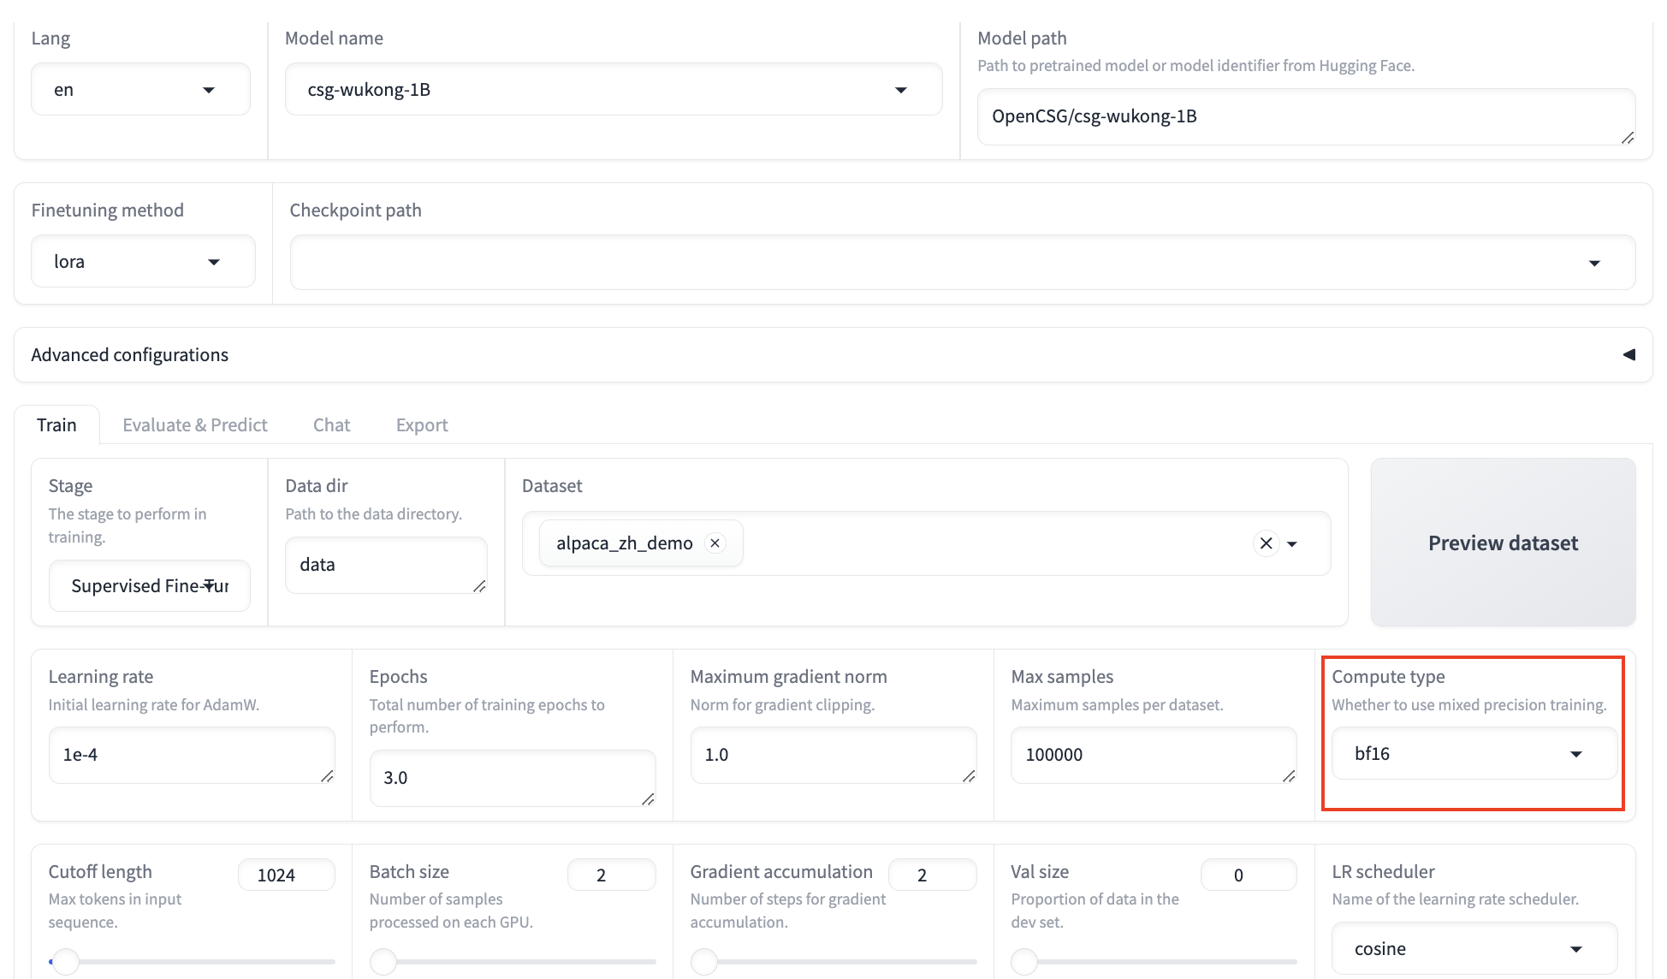Click the Model path text field
Viewport: 1667px width, 979px height.
[x=1304, y=116]
